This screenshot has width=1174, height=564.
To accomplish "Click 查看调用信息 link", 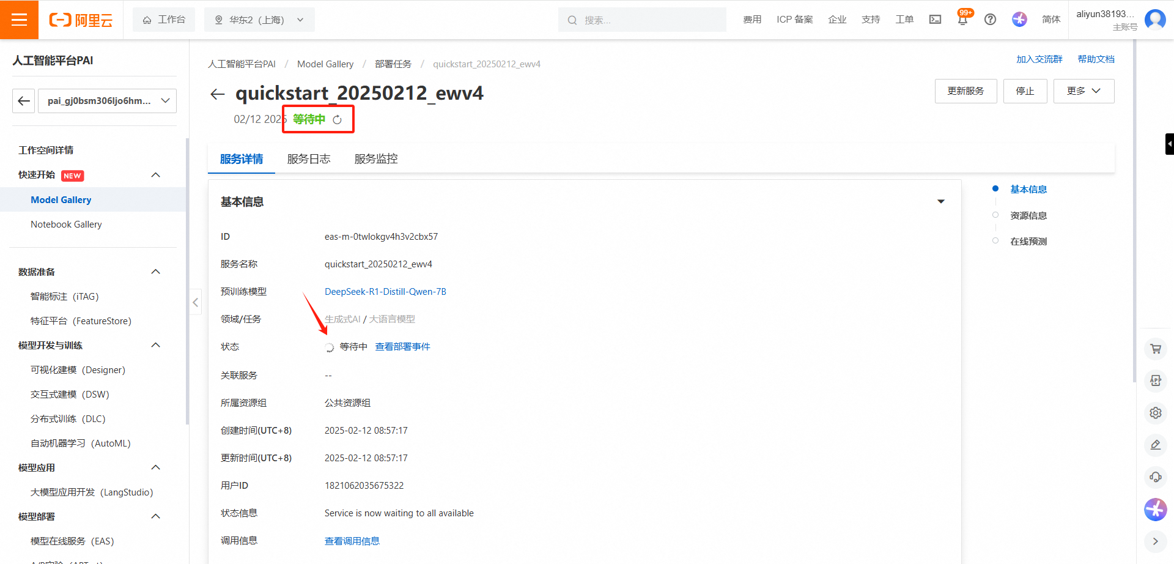I will point(352,541).
